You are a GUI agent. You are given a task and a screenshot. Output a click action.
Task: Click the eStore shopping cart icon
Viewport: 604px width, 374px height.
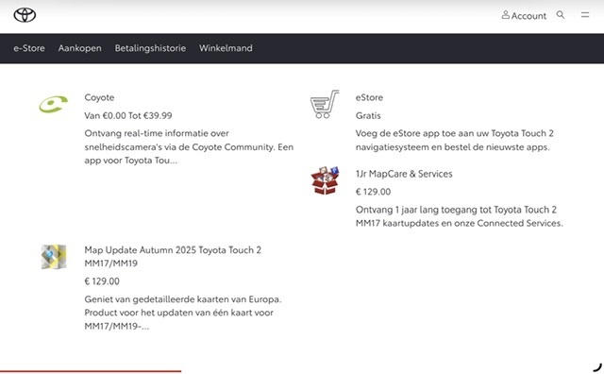325,104
